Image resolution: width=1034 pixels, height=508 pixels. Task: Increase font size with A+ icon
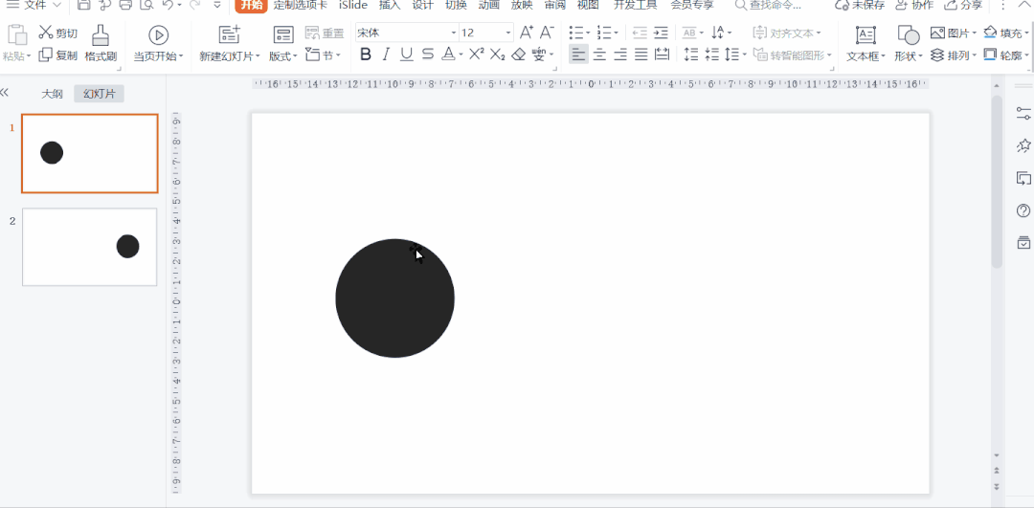click(527, 33)
